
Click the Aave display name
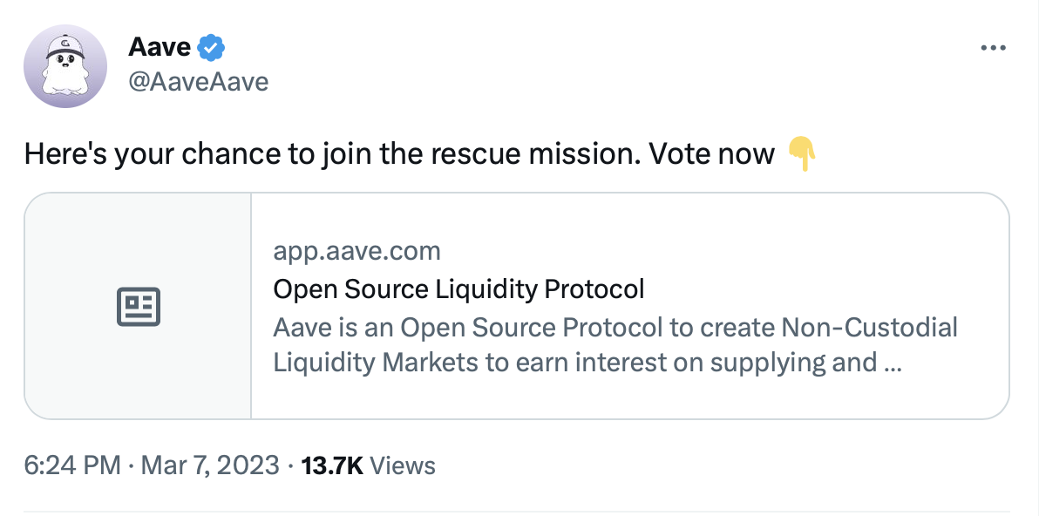coord(160,47)
